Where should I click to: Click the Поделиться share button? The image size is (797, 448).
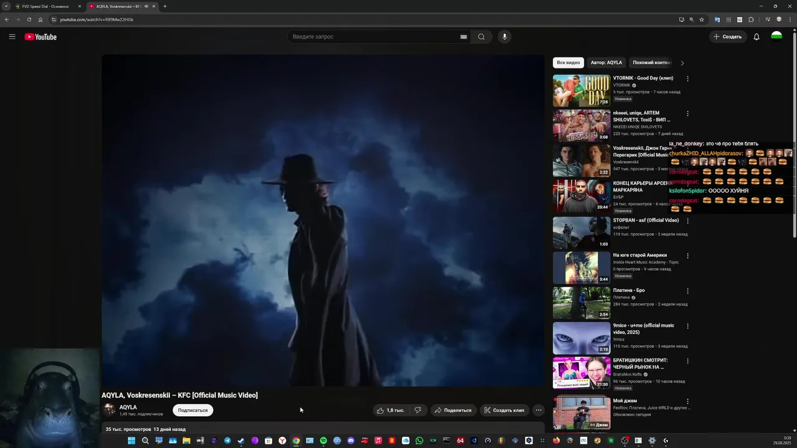(453, 410)
